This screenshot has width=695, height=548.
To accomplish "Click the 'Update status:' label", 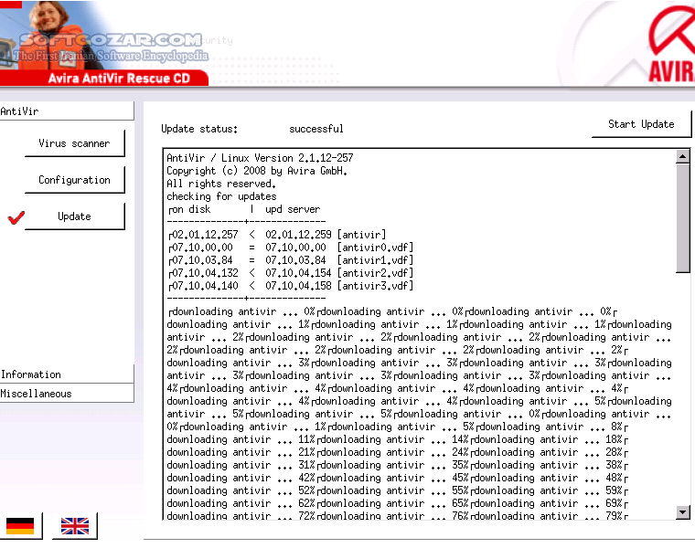I will (x=199, y=129).
